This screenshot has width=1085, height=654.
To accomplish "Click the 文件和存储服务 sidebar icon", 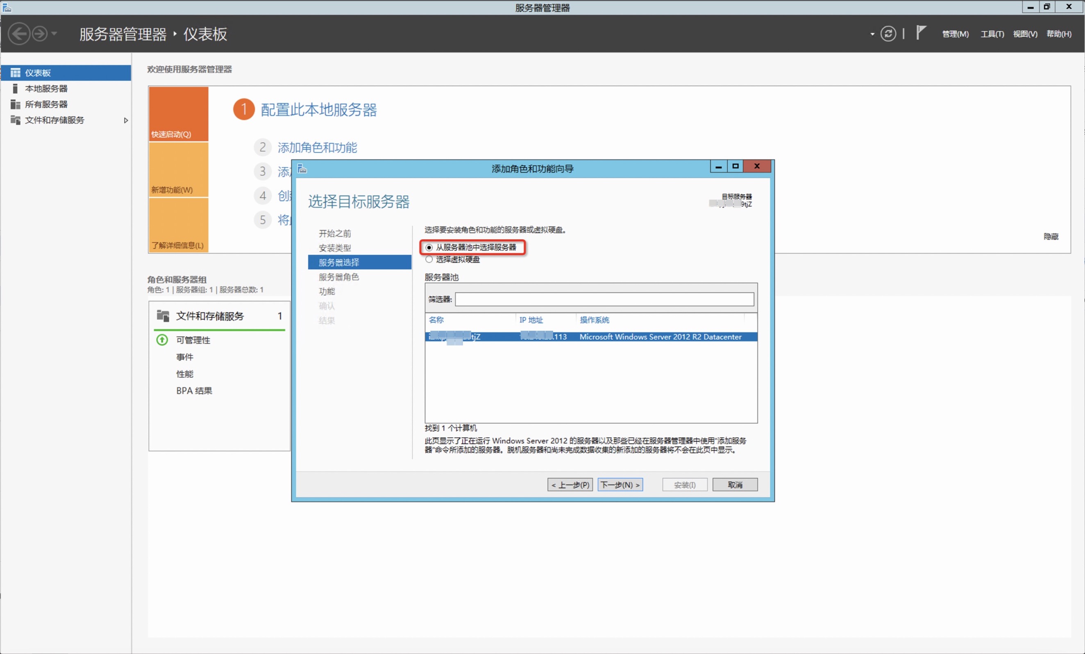I will [16, 120].
